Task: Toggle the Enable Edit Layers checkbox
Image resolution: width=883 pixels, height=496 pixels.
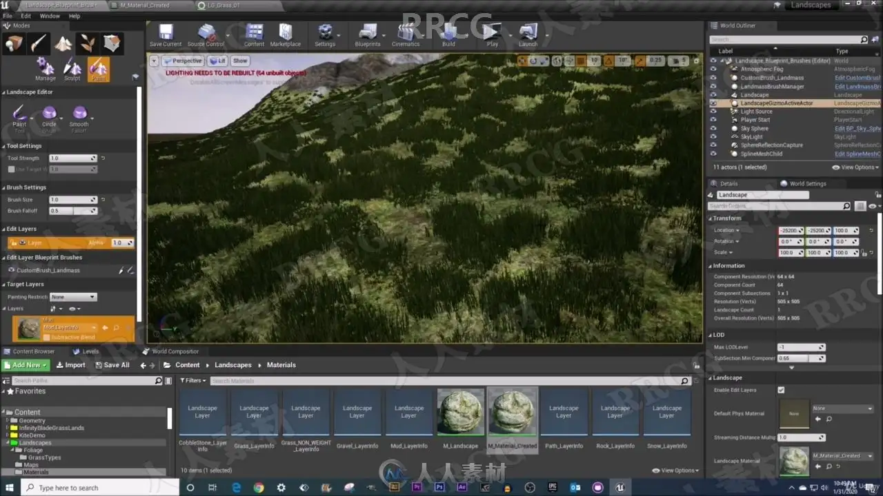Action: click(781, 390)
